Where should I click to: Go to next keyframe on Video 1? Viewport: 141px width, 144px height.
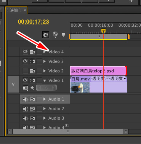(53, 88)
